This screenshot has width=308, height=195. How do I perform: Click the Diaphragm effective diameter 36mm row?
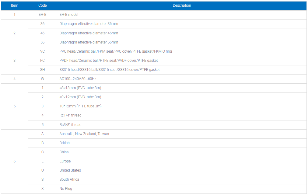click(x=167, y=24)
